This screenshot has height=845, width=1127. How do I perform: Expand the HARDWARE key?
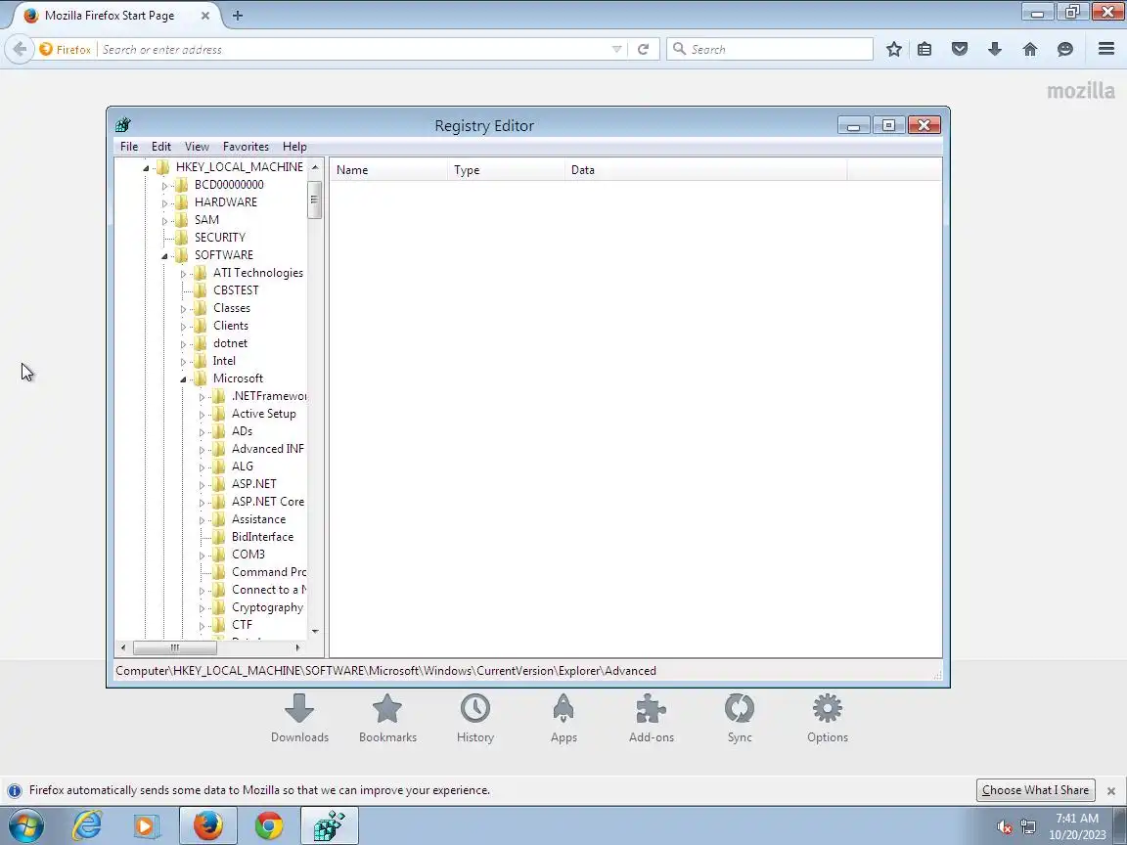(x=164, y=203)
